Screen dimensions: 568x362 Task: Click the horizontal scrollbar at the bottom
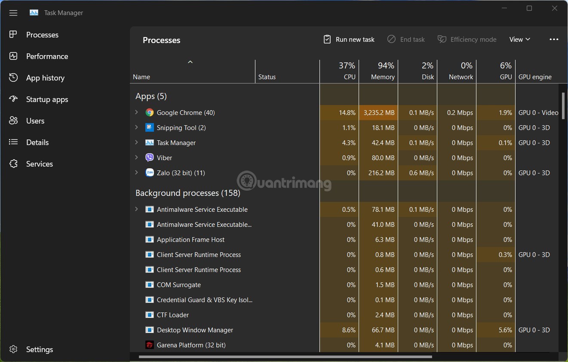click(x=286, y=357)
